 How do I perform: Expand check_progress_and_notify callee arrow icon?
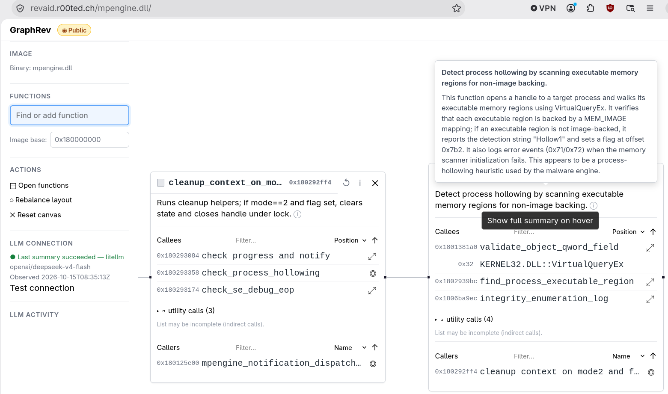tap(372, 256)
